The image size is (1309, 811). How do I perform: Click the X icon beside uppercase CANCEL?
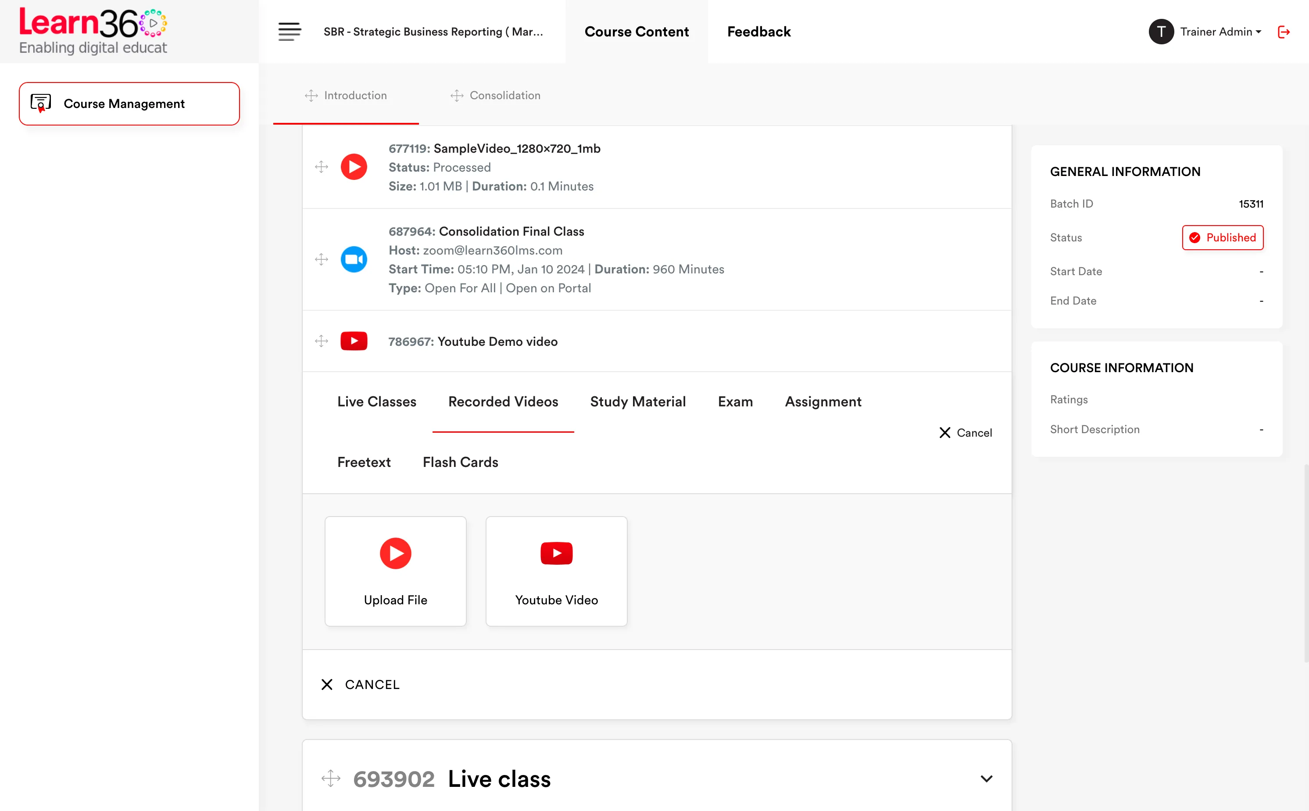tap(327, 685)
